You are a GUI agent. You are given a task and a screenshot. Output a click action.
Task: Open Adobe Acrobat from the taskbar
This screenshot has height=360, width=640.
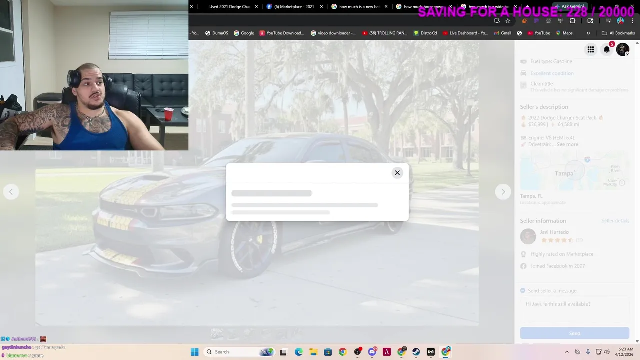click(x=386, y=352)
